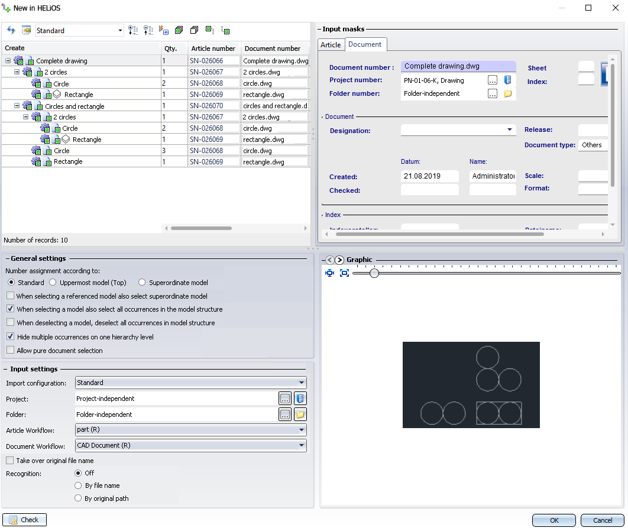Click the next arrow beside Graphic heading
Image resolution: width=628 pixels, height=531 pixels.
[x=339, y=260]
